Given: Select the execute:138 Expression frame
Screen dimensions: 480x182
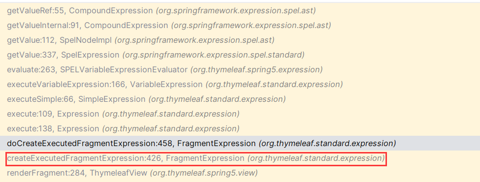Looking at the screenshot, I should point(240,128).
